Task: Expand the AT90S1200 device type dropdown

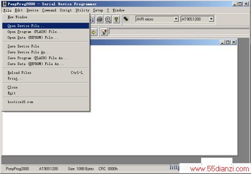Action: click(211, 19)
